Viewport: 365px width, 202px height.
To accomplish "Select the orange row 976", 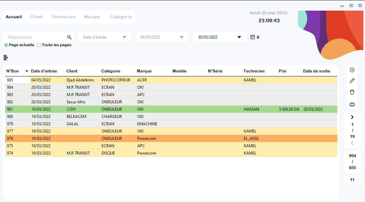I will tap(171, 139).
